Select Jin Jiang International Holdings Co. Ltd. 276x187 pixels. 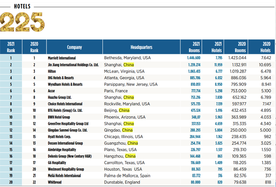pos(73,65)
